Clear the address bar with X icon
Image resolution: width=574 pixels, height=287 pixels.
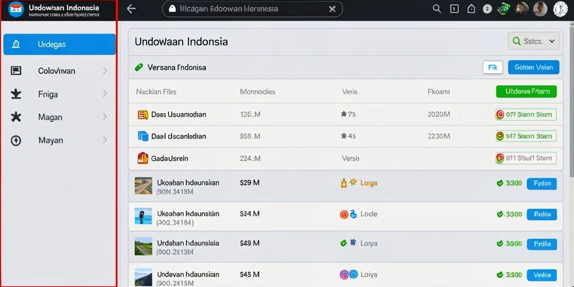click(332, 9)
